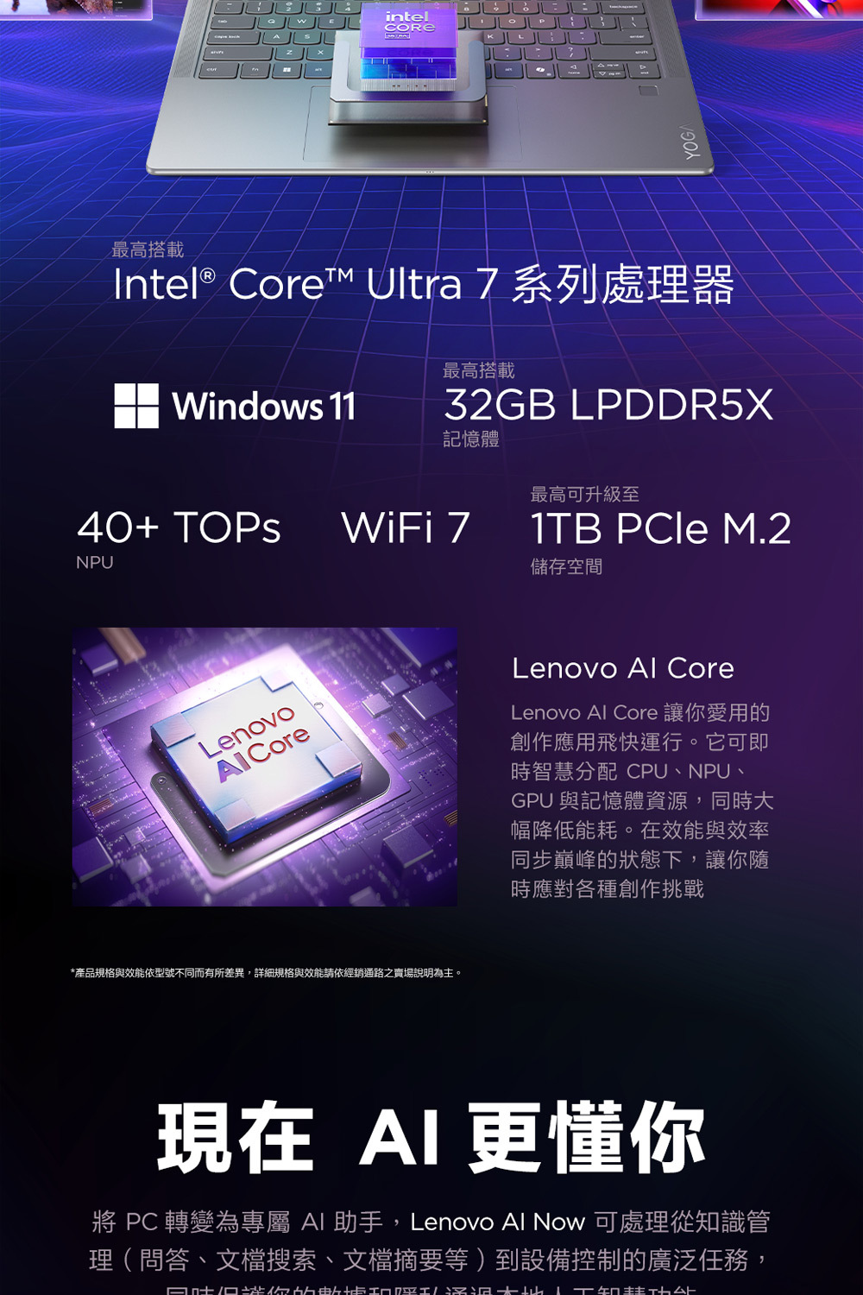Click the 現在 AI 更懂你 headline
This screenshot has height=1295, width=863.
(x=431, y=1137)
